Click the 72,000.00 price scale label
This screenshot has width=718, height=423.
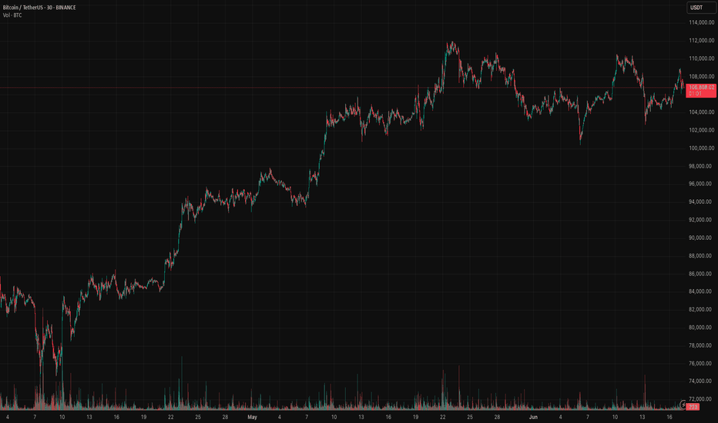(701, 399)
